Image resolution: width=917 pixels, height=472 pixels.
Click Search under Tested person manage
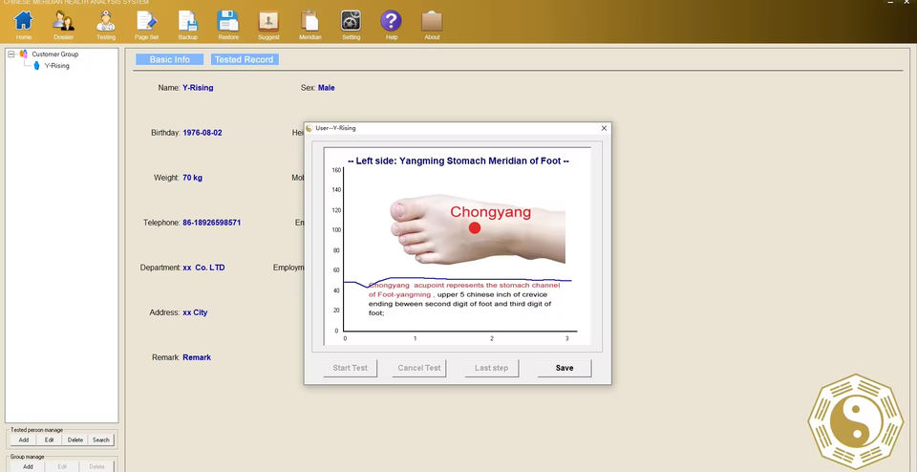101,440
